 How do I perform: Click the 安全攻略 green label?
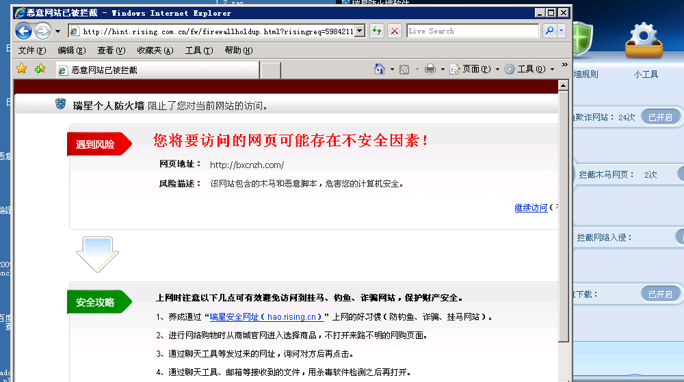tap(99, 302)
